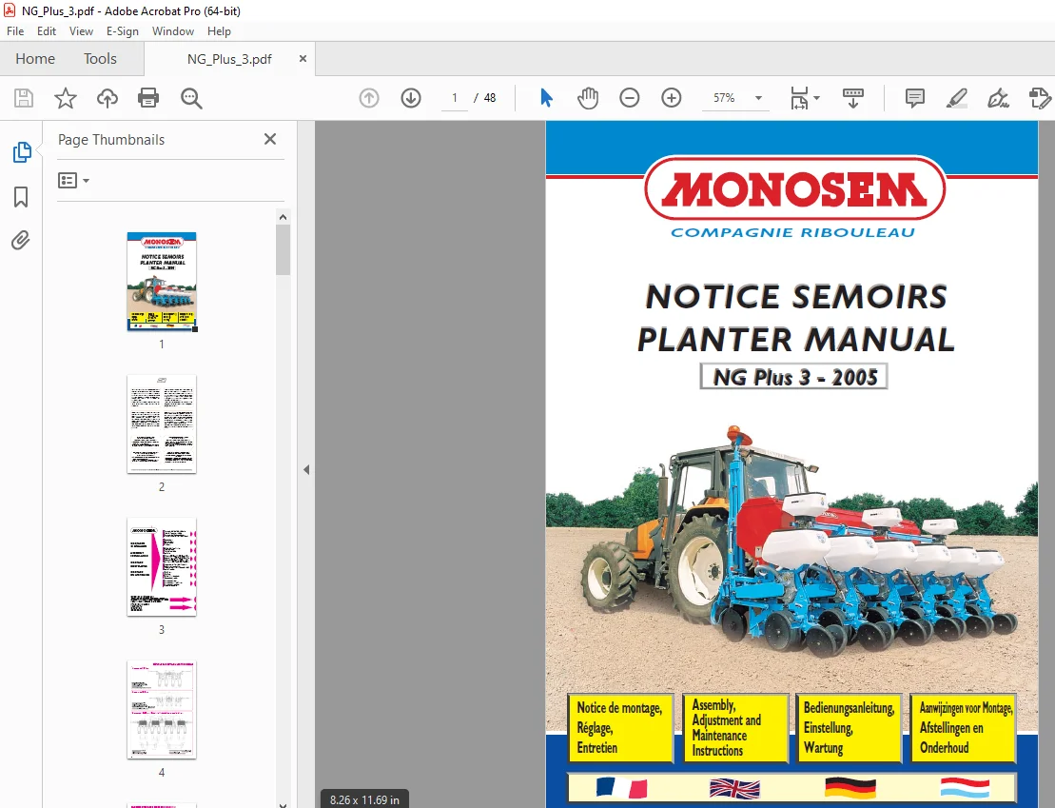Click thumbnail panel scrollbar handle

tap(283, 249)
